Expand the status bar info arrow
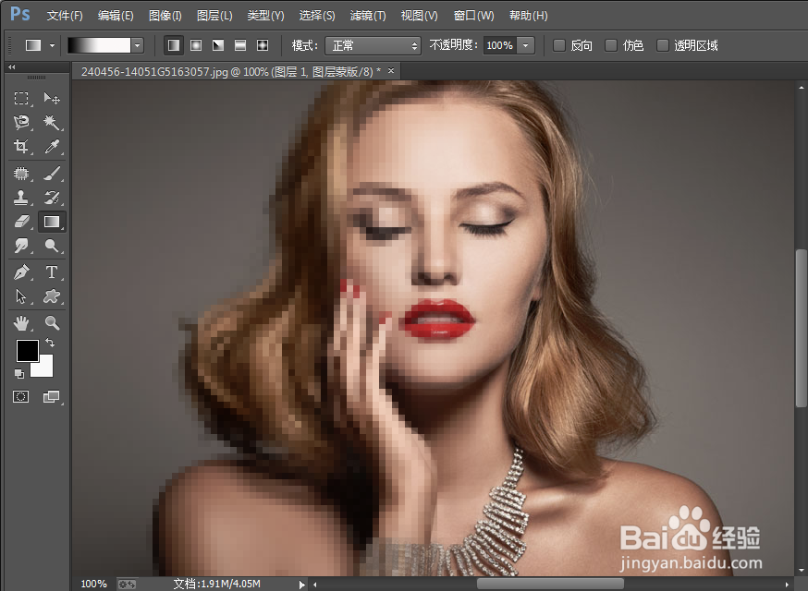This screenshot has width=808, height=591. pos(302,585)
